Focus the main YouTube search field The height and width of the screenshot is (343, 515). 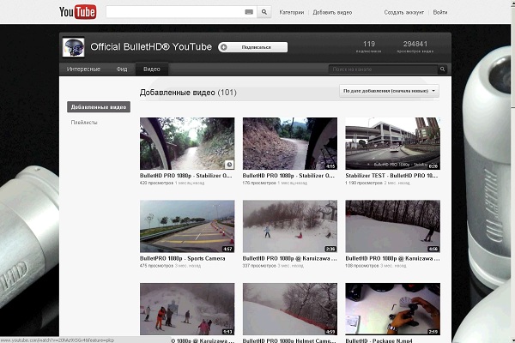pyautogui.click(x=181, y=12)
